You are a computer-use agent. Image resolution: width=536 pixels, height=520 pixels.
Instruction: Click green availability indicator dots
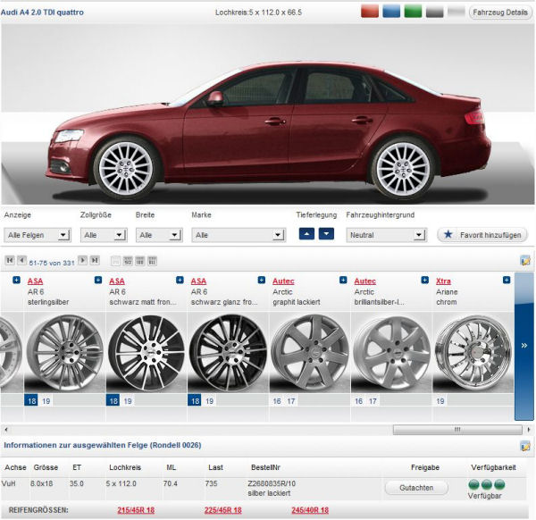[x=487, y=484]
